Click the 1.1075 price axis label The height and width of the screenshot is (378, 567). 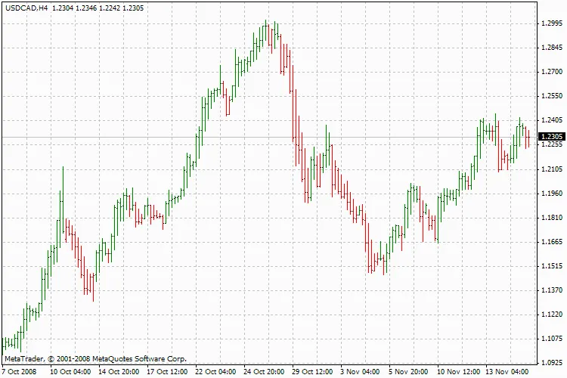click(x=550, y=339)
